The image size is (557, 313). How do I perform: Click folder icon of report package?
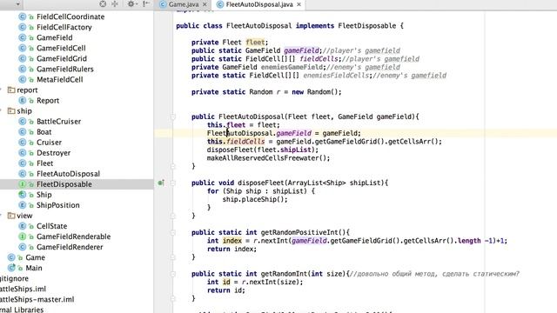click(11, 90)
